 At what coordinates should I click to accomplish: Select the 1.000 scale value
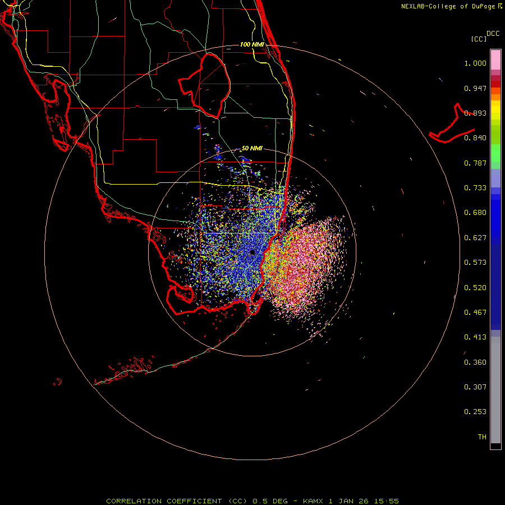[x=475, y=63]
